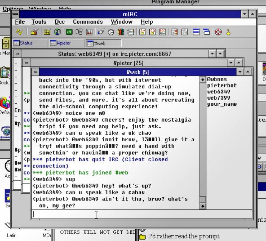Viewport: 266px width, 241px height.
Task: Click the chat scrollbar up arrow
Action: [x=202, y=79]
